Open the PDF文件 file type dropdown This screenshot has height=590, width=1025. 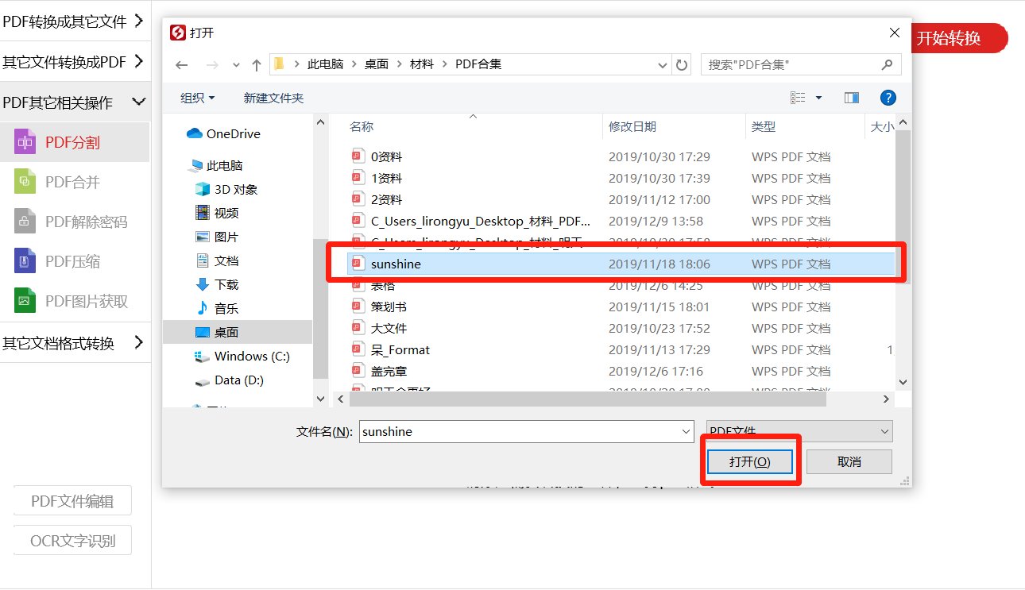797,431
